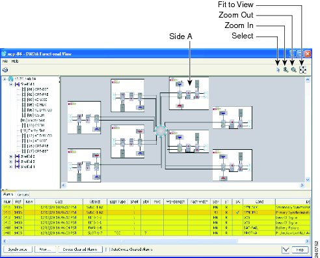Click the filter funnel icon near Help
The width and height of the screenshot is (320, 258).
click(286, 250)
